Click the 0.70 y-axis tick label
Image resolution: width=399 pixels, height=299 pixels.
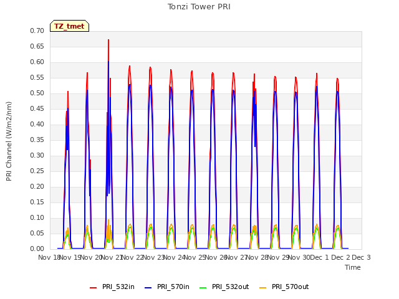pyautogui.click(x=37, y=31)
